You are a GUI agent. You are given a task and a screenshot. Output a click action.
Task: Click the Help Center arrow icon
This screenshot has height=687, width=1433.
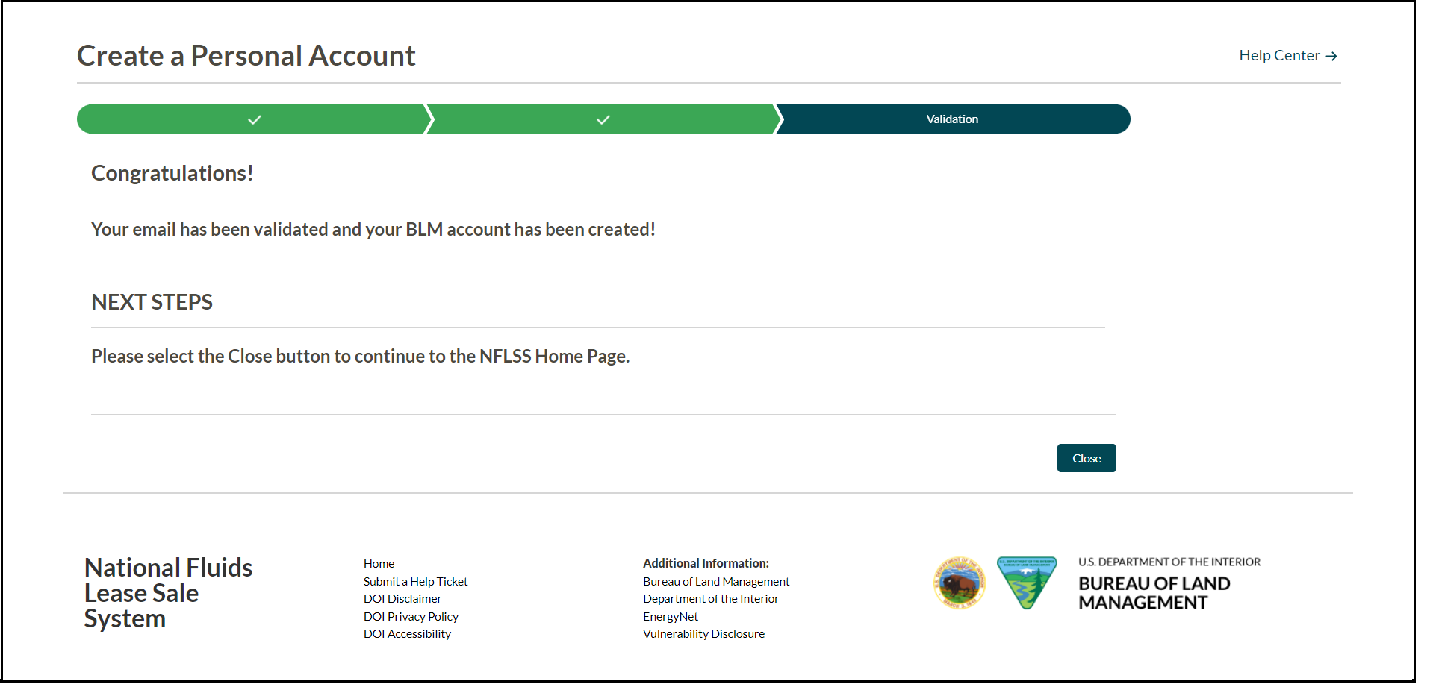[x=1332, y=55]
